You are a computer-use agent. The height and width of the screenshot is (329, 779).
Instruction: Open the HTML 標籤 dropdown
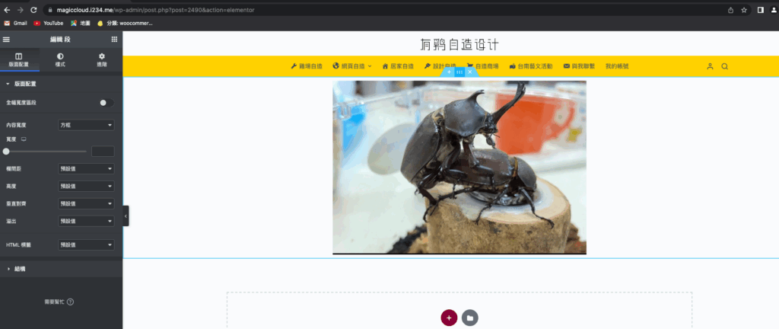tap(87, 244)
